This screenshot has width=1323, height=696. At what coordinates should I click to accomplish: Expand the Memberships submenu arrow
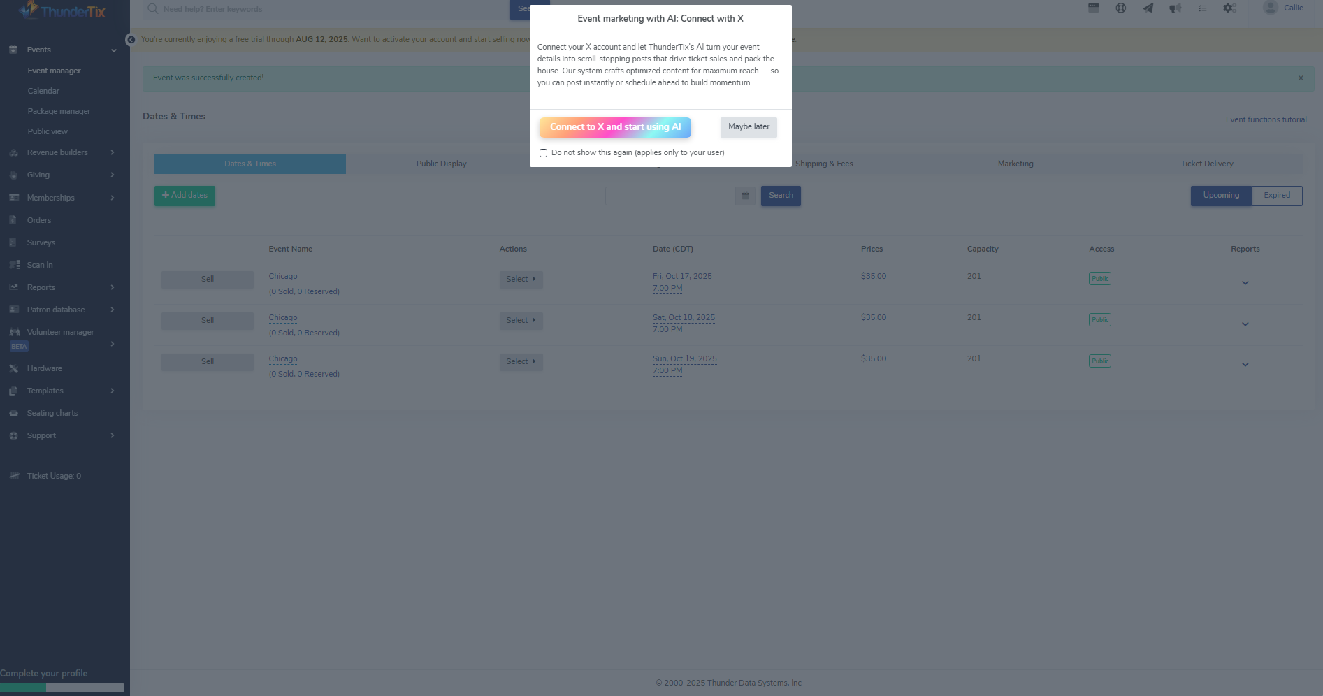click(113, 198)
